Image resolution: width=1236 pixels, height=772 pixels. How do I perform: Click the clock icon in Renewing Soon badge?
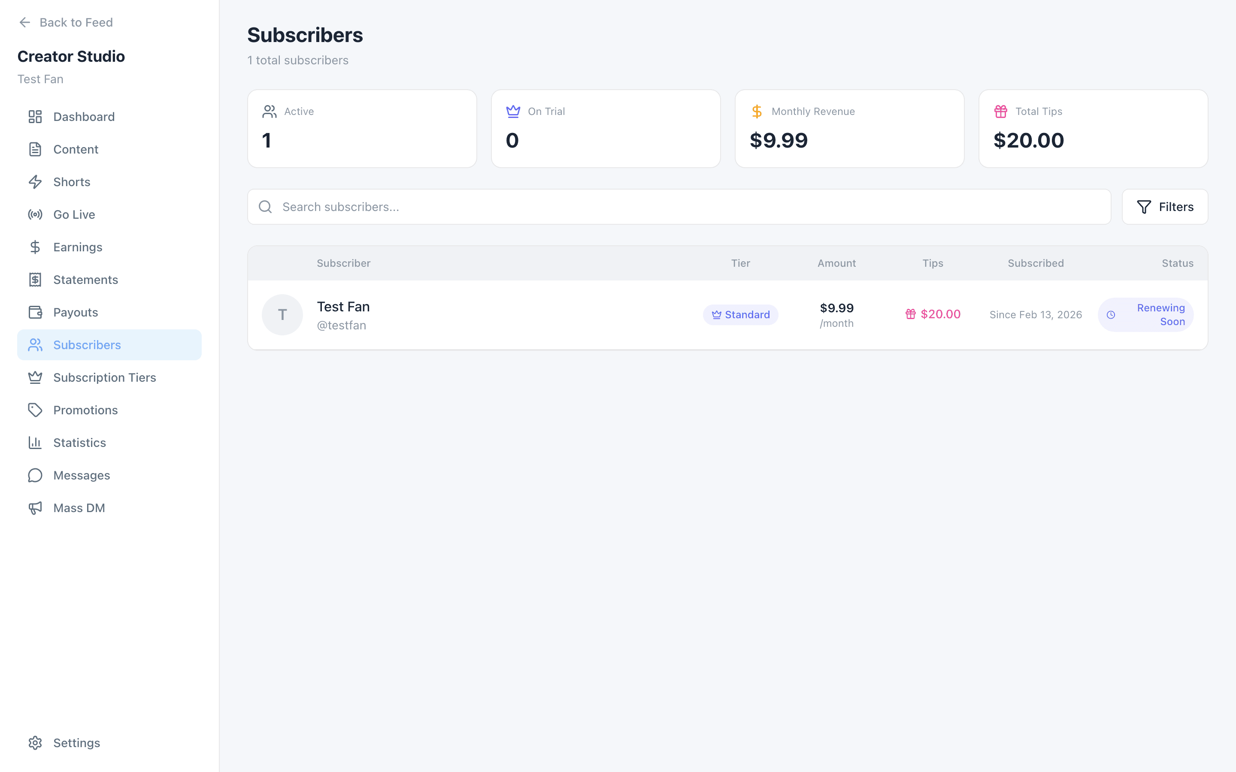[1111, 315]
